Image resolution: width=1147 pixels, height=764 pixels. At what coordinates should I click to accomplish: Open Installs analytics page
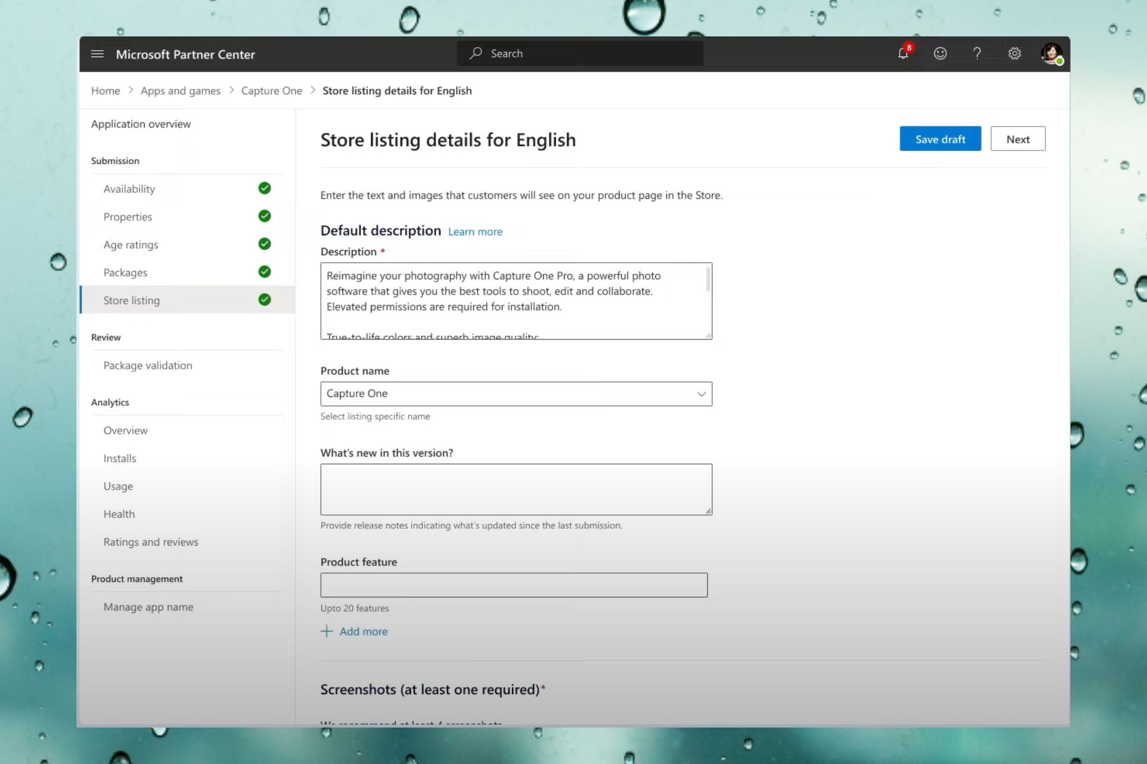click(x=119, y=458)
